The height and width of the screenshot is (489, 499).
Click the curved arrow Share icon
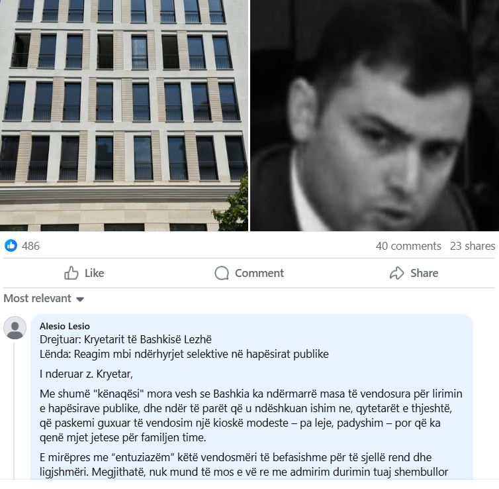click(x=396, y=273)
